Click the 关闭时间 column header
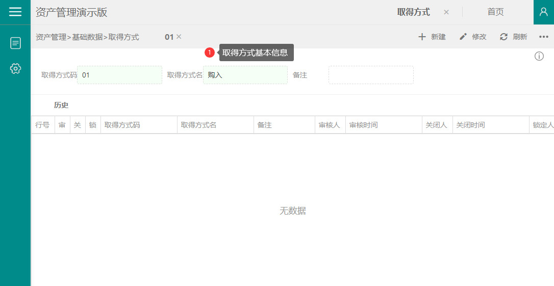The height and width of the screenshot is (286, 554). (x=491, y=125)
